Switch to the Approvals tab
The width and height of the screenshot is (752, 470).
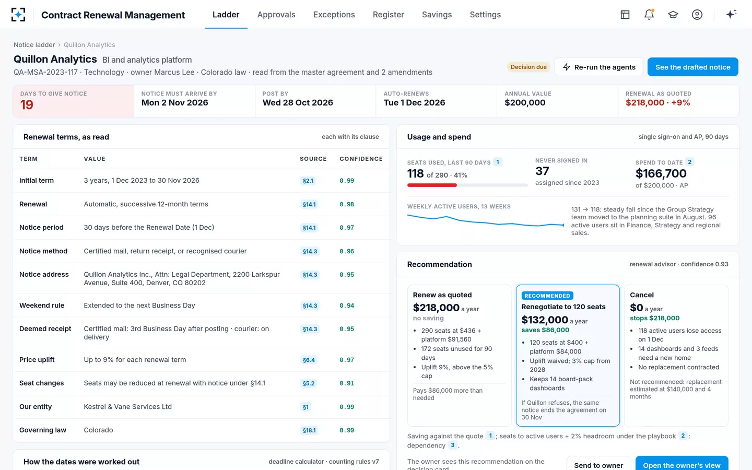tap(276, 15)
